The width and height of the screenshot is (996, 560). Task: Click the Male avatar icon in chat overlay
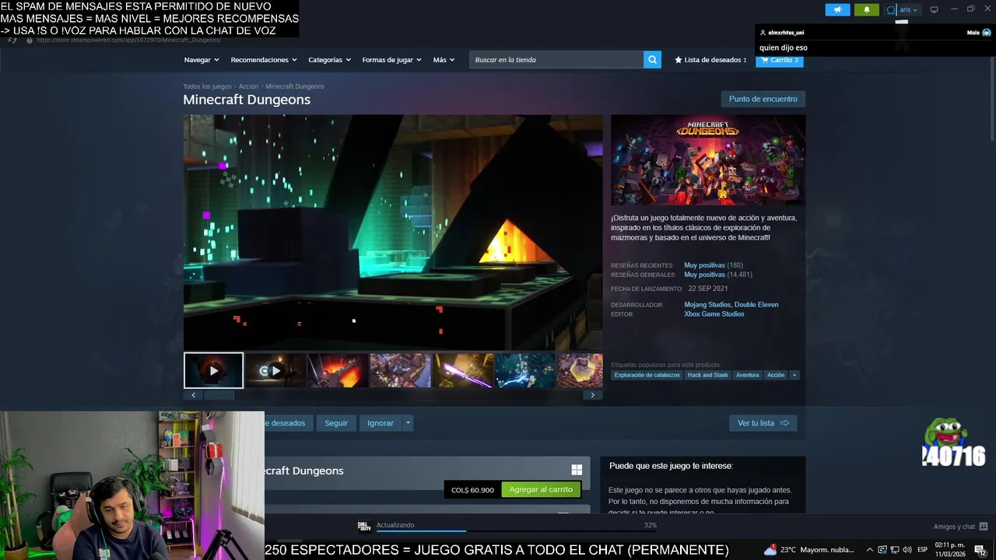tap(987, 33)
